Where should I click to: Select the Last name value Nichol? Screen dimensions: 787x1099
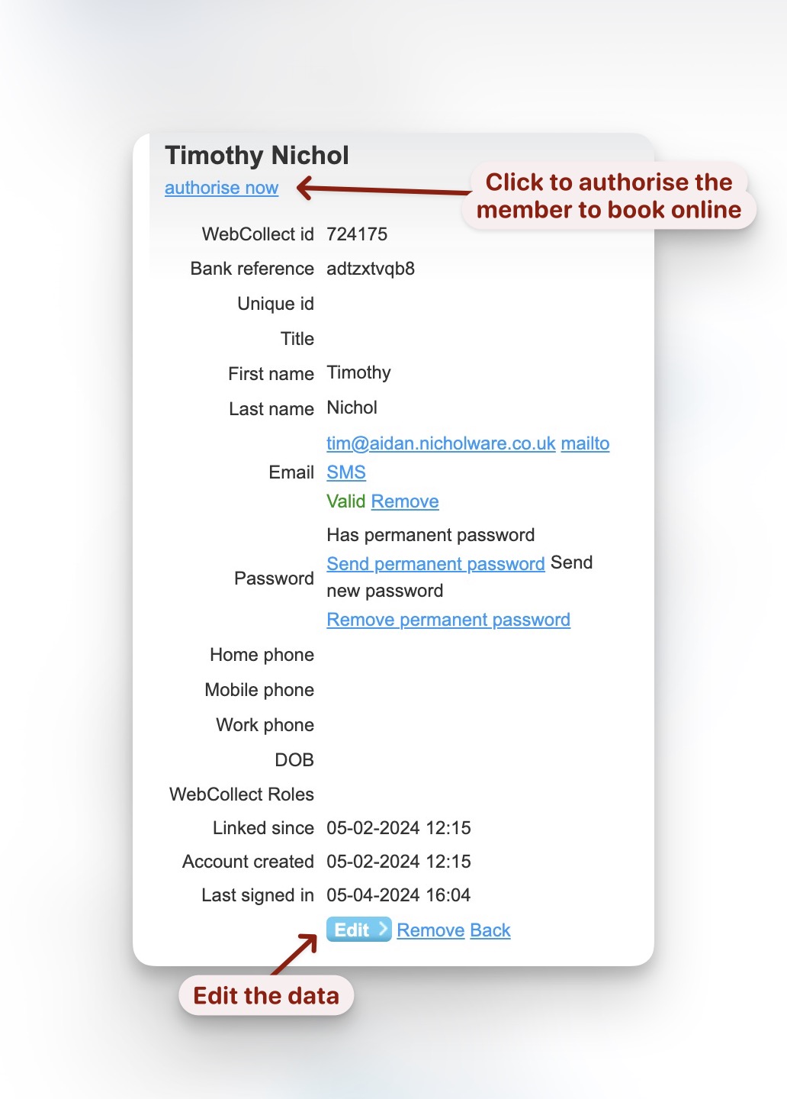(x=352, y=408)
